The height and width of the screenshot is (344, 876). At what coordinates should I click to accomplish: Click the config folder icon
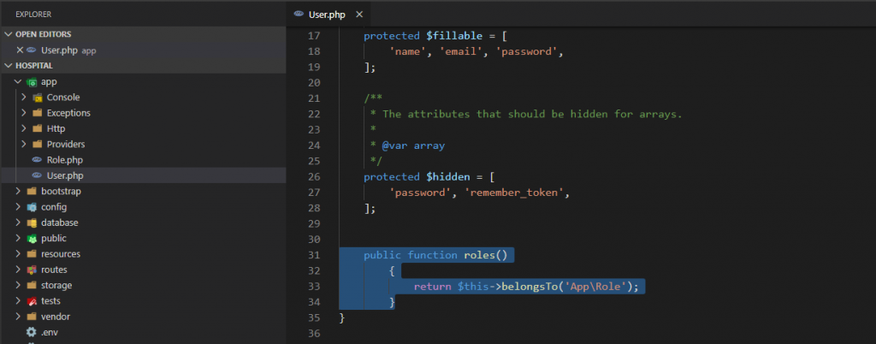(32, 207)
